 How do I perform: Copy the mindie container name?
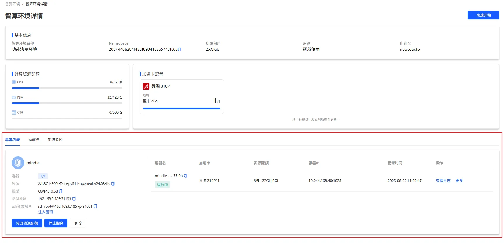186,176
